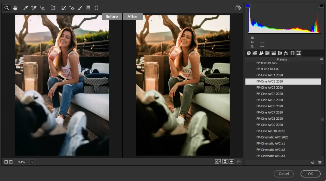Delete the preset with trash icon
Viewport: 326px width, 181px height.
[320, 162]
